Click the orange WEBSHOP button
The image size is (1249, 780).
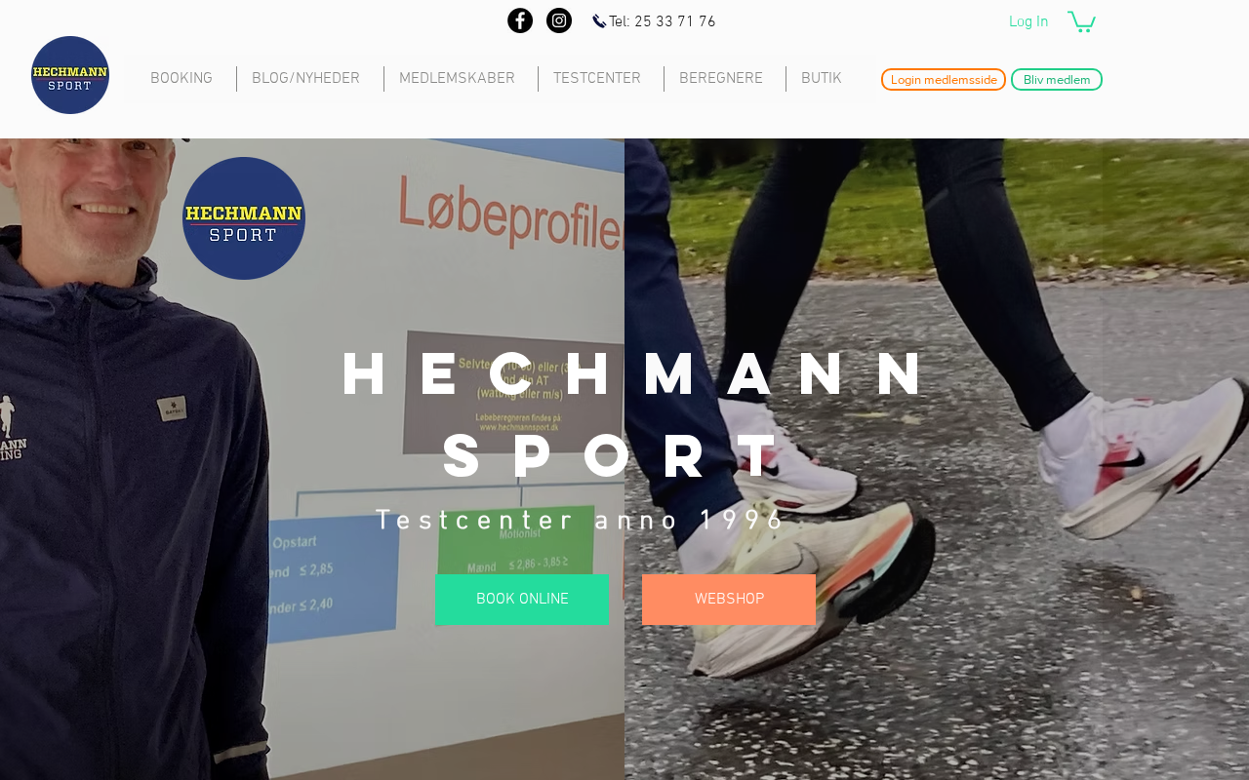click(729, 600)
